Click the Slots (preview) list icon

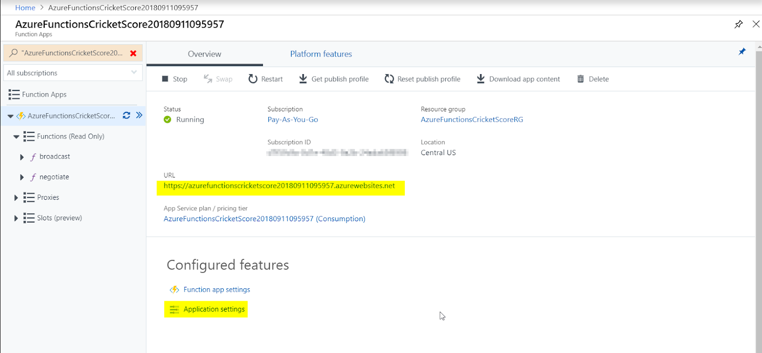click(29, 218)
